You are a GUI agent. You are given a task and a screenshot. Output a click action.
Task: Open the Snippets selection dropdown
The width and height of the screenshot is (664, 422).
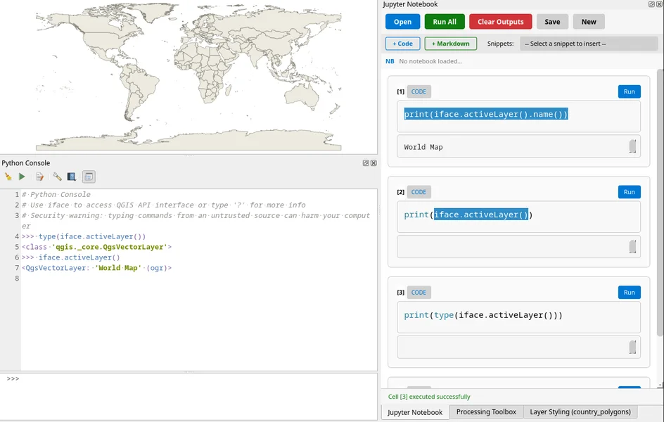point(588,44)
